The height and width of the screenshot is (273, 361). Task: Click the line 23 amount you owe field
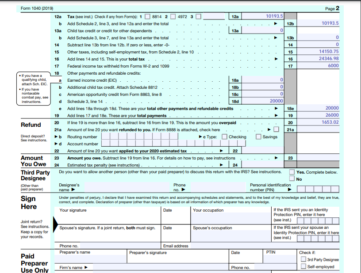click(x=318, y=158)
